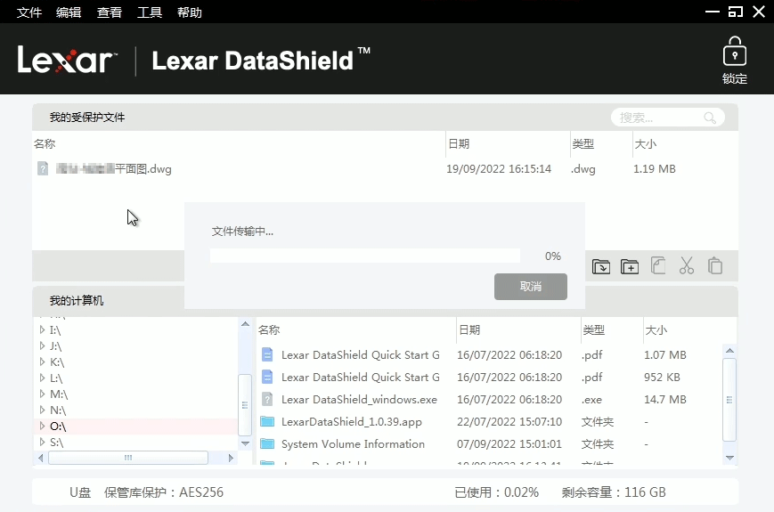The height and width of the screenshot is (512, 774).
Task: Click the scissors cut icon
Action: click(686, 265)
